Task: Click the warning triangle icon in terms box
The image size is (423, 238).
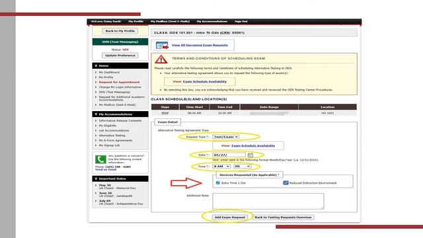Action: click(161, 59)
